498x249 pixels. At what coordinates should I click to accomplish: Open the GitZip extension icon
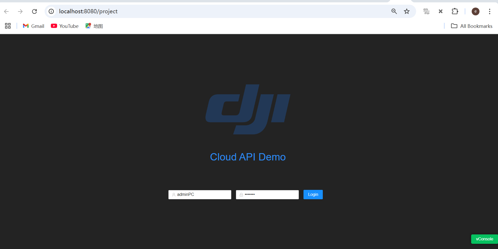click(426, 11)
